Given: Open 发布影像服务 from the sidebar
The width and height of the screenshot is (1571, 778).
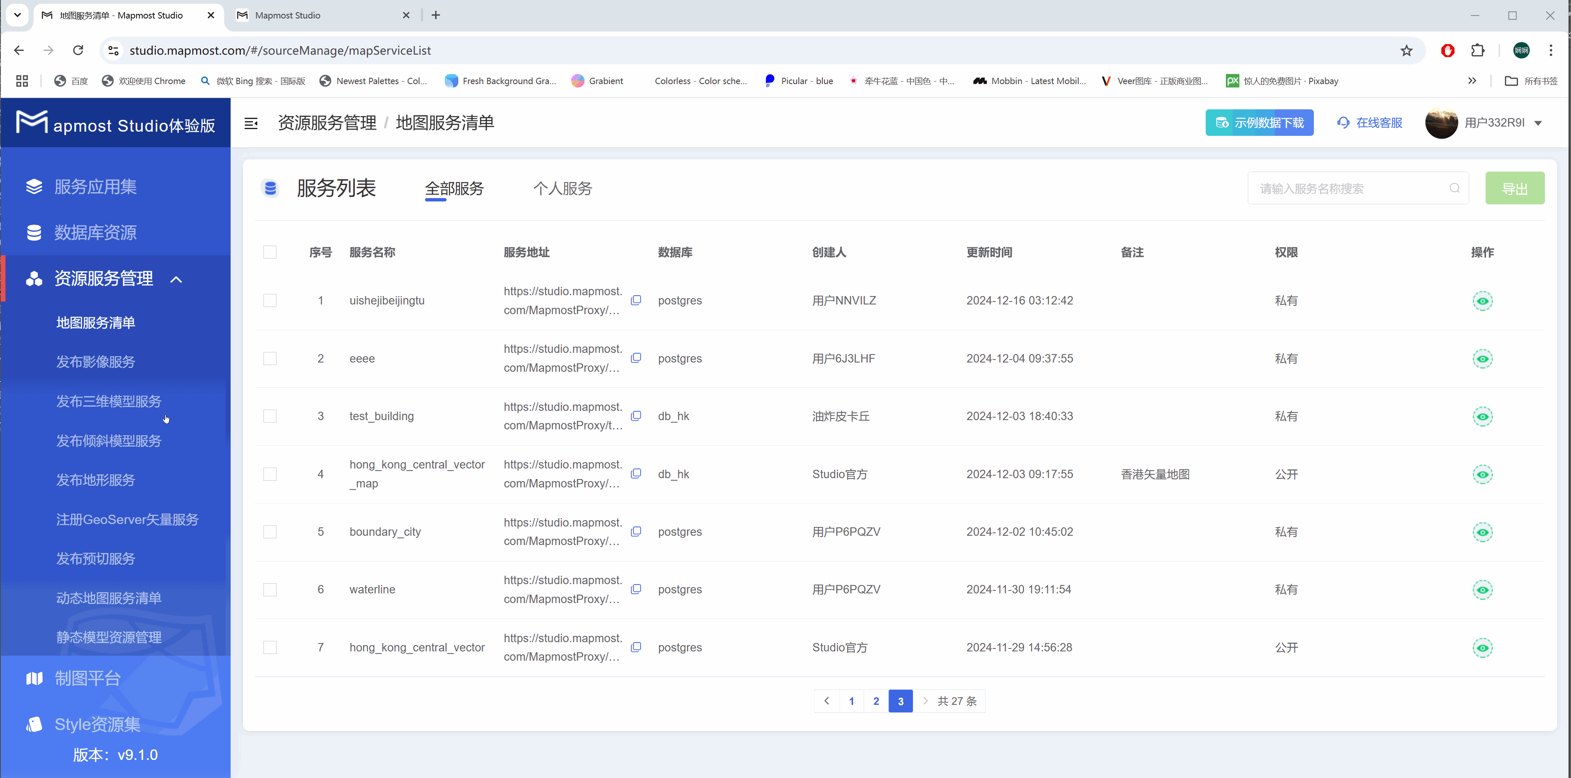Looking at the screenshot, I should (x=95, y=361).
